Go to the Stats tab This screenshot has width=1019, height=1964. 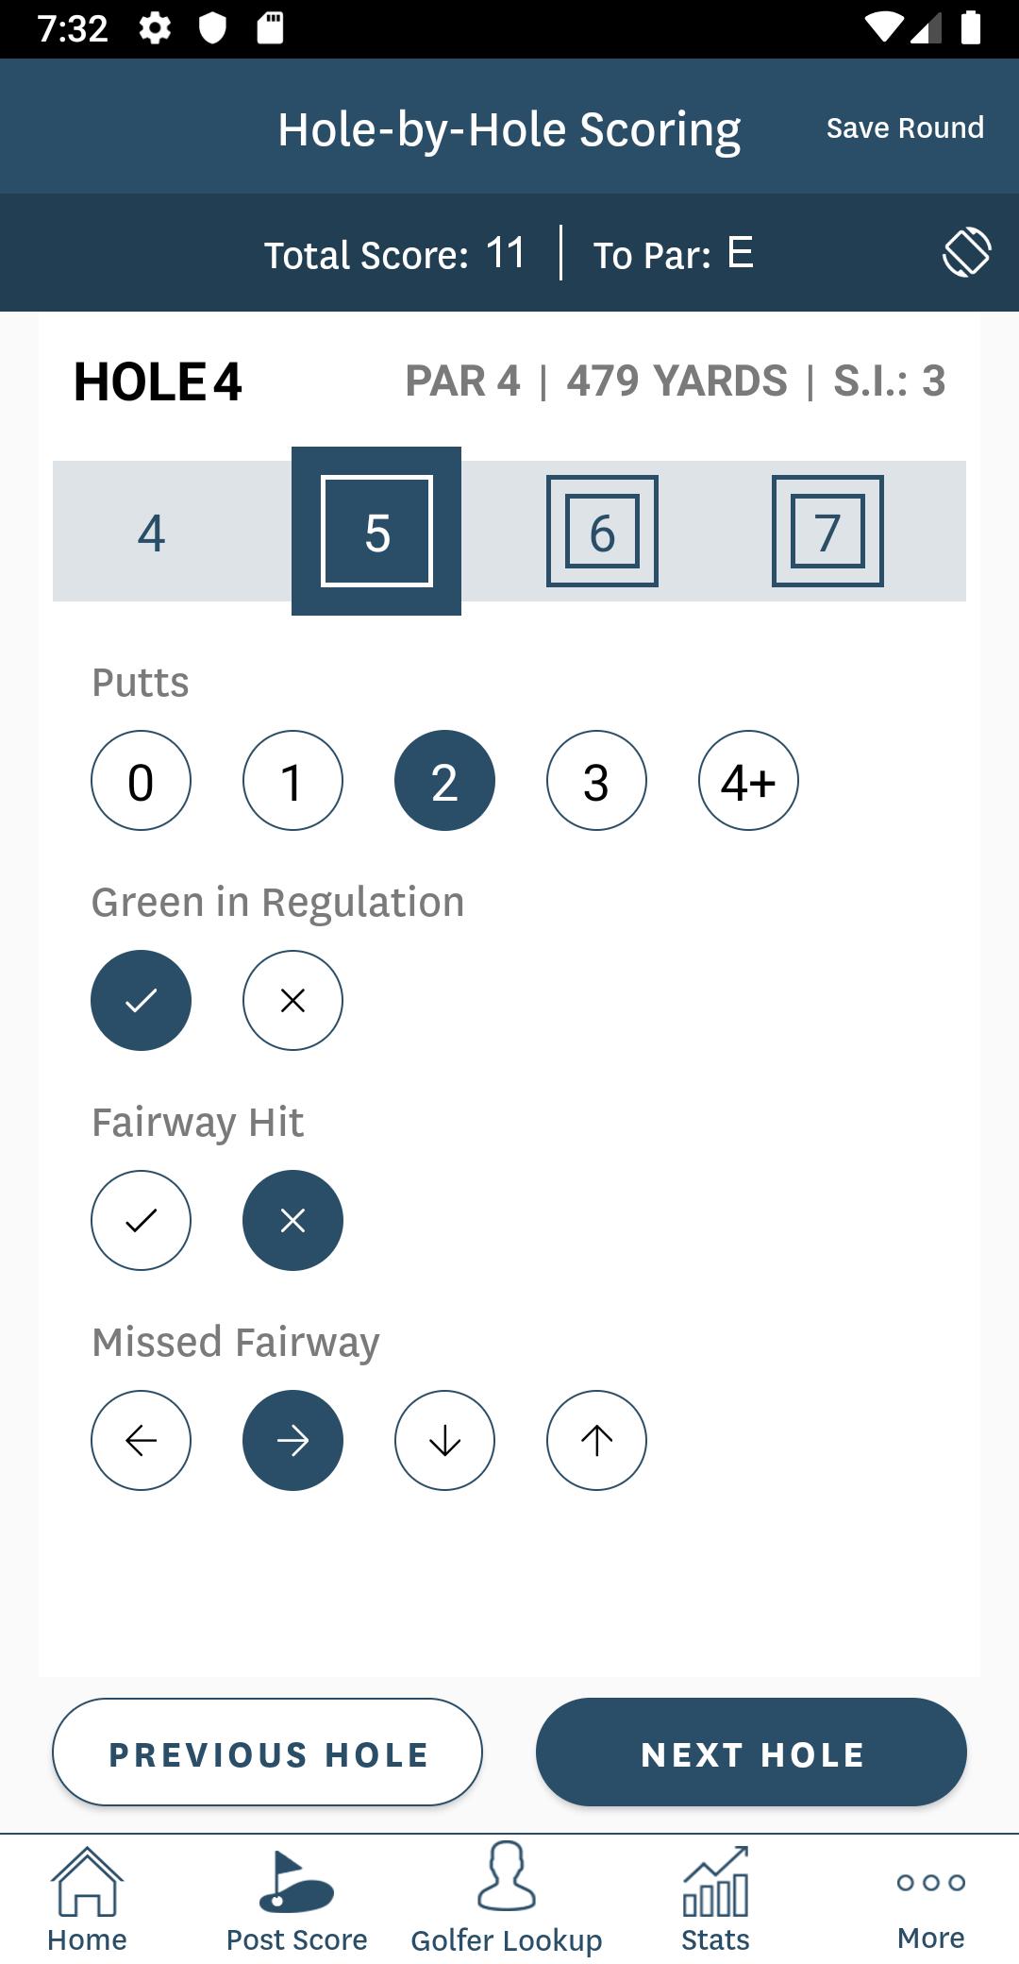point(715,1900)
